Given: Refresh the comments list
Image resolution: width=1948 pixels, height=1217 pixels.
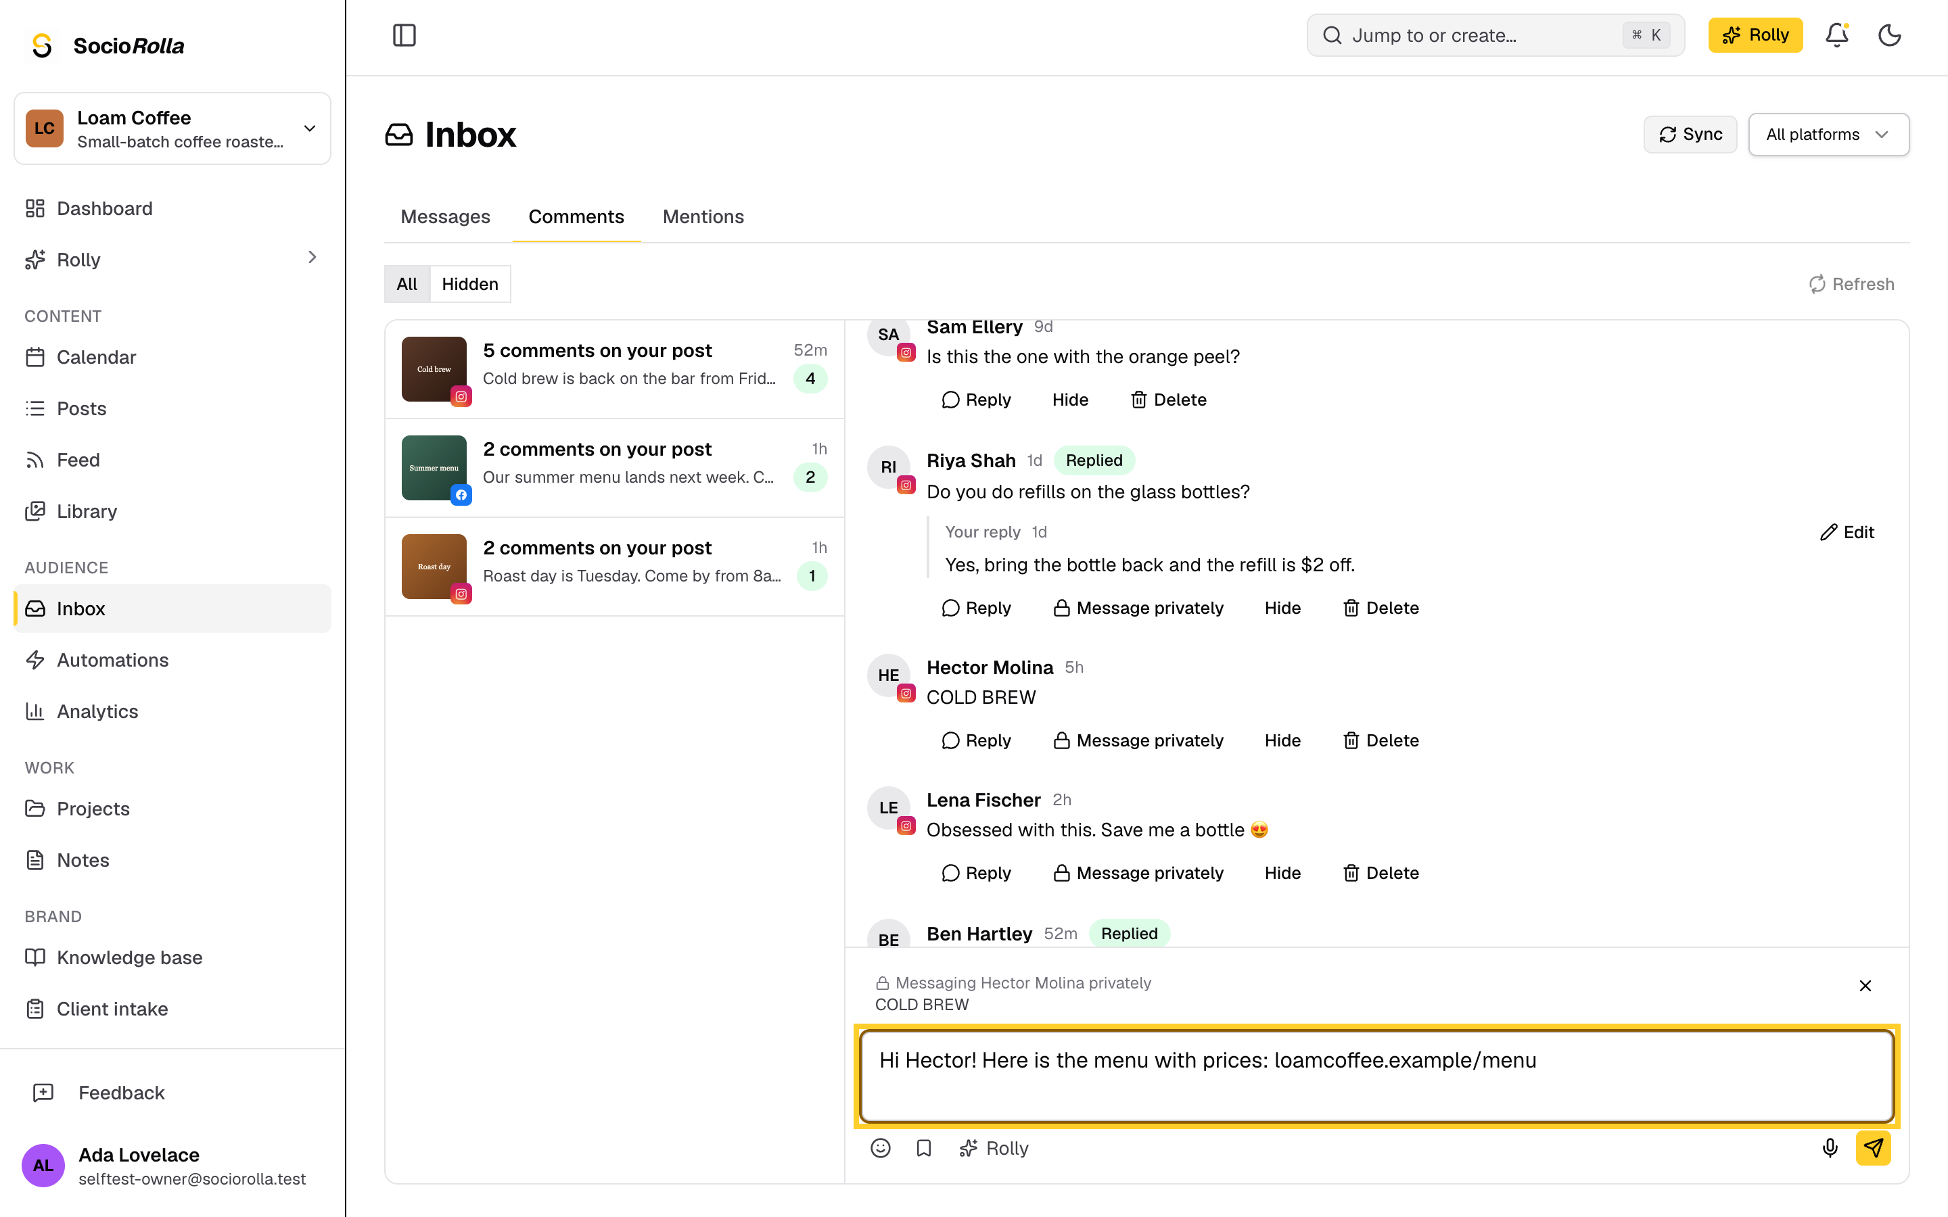Looking at the screenshot, I should click(x=1851, y=284).
